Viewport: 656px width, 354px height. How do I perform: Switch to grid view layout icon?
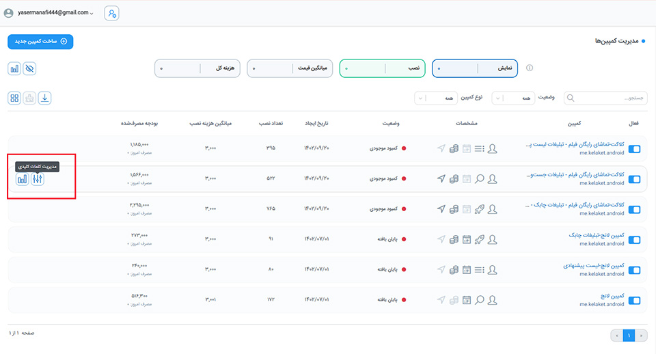pos(14,98)
